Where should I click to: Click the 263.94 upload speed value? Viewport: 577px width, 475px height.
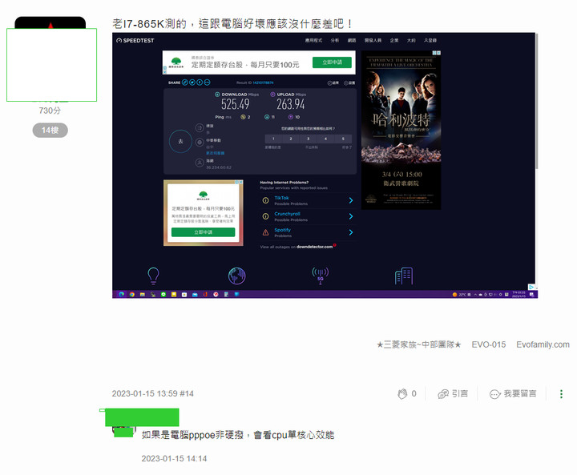point(291,104)
